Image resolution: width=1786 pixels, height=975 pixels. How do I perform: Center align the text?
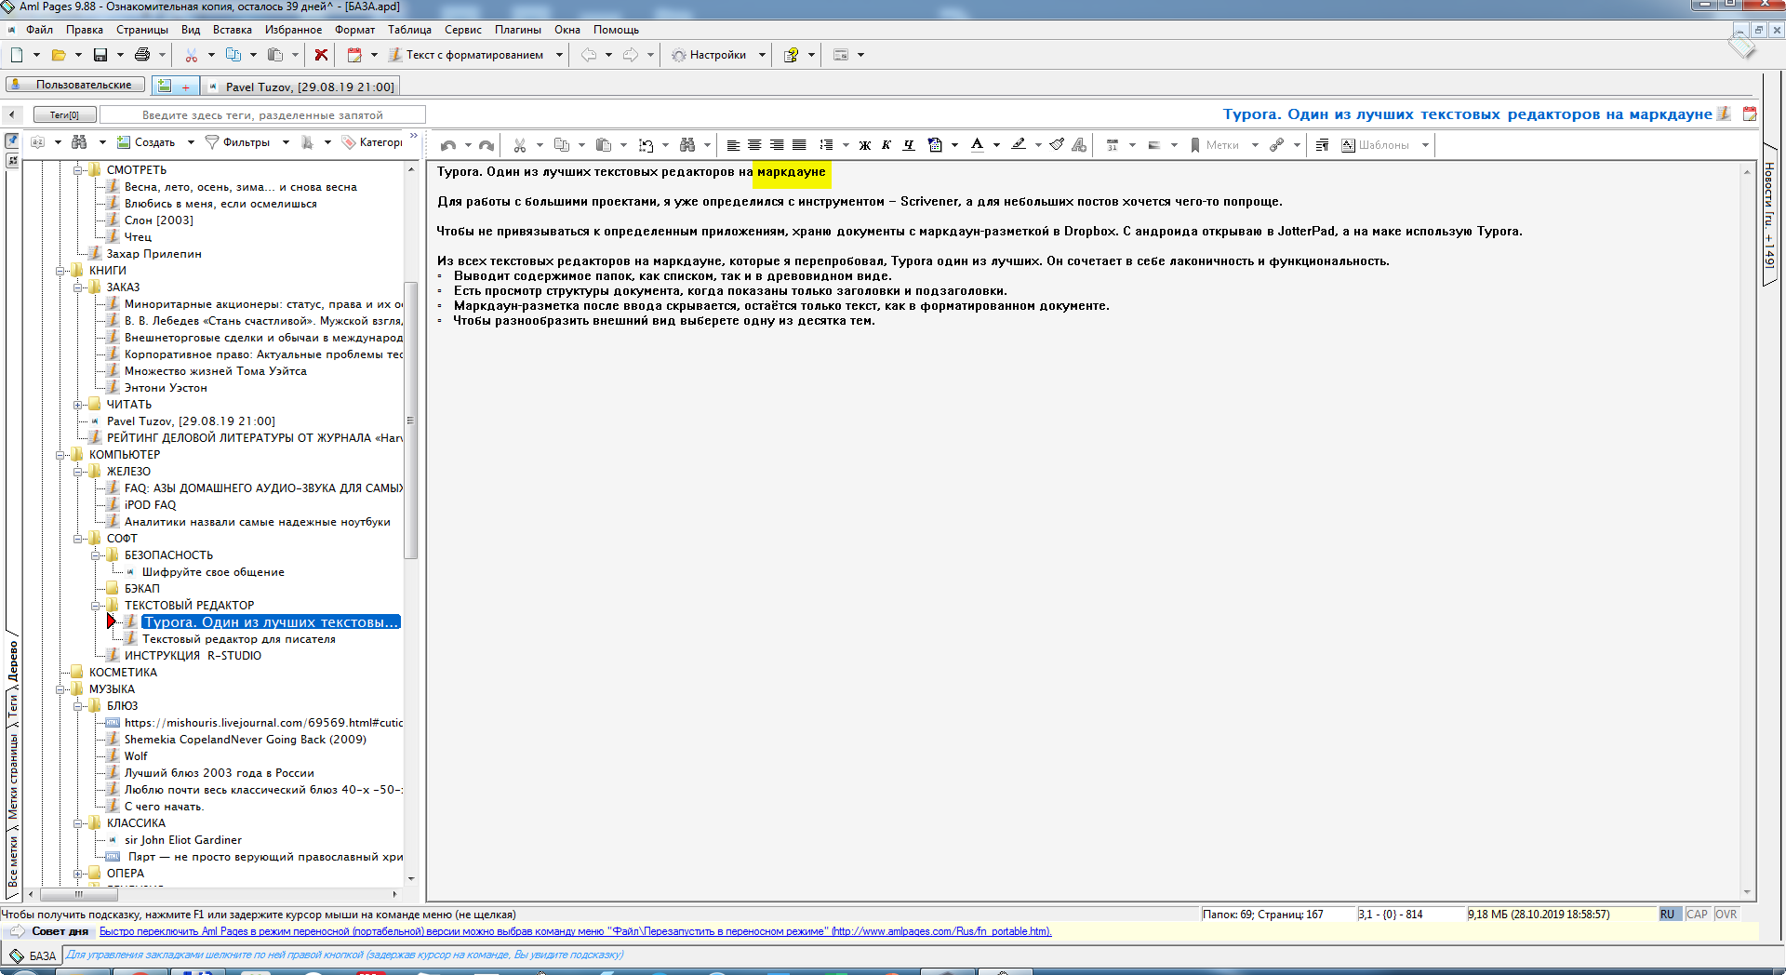click(754, 145)
